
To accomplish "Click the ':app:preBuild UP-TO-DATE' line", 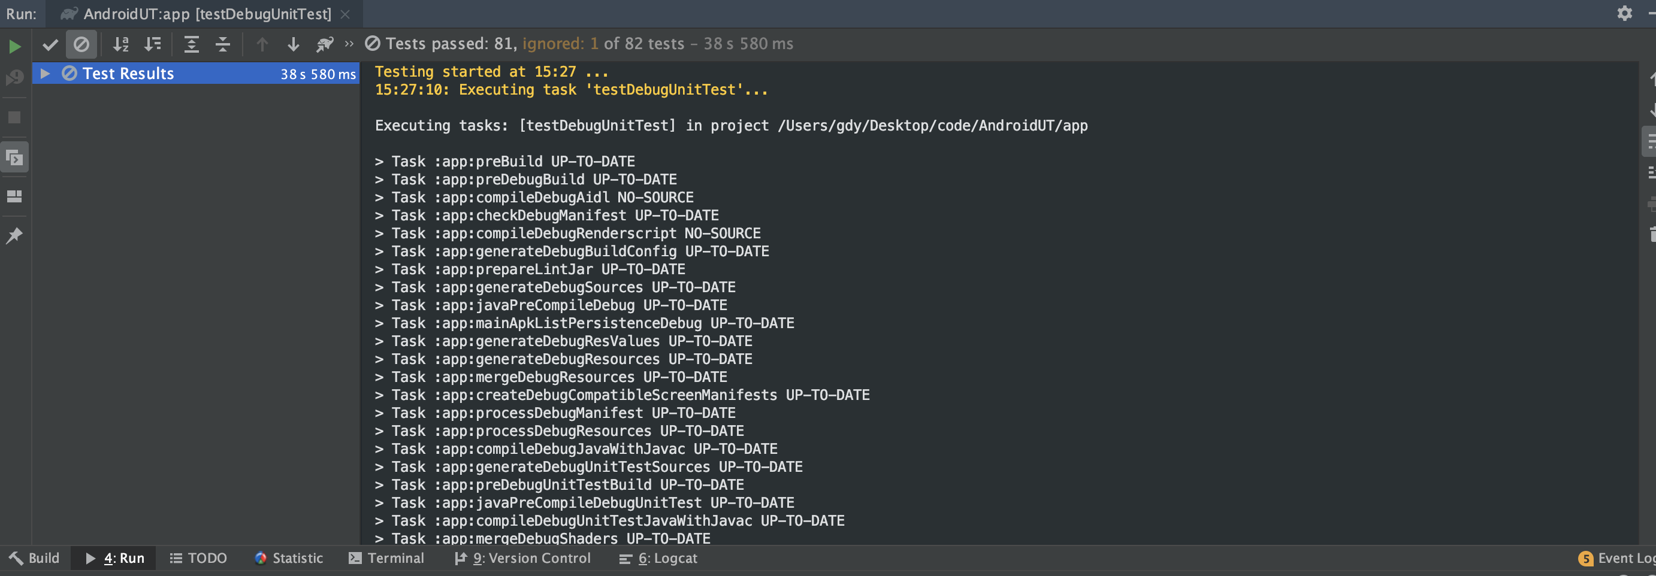I will tap(504, 162).
